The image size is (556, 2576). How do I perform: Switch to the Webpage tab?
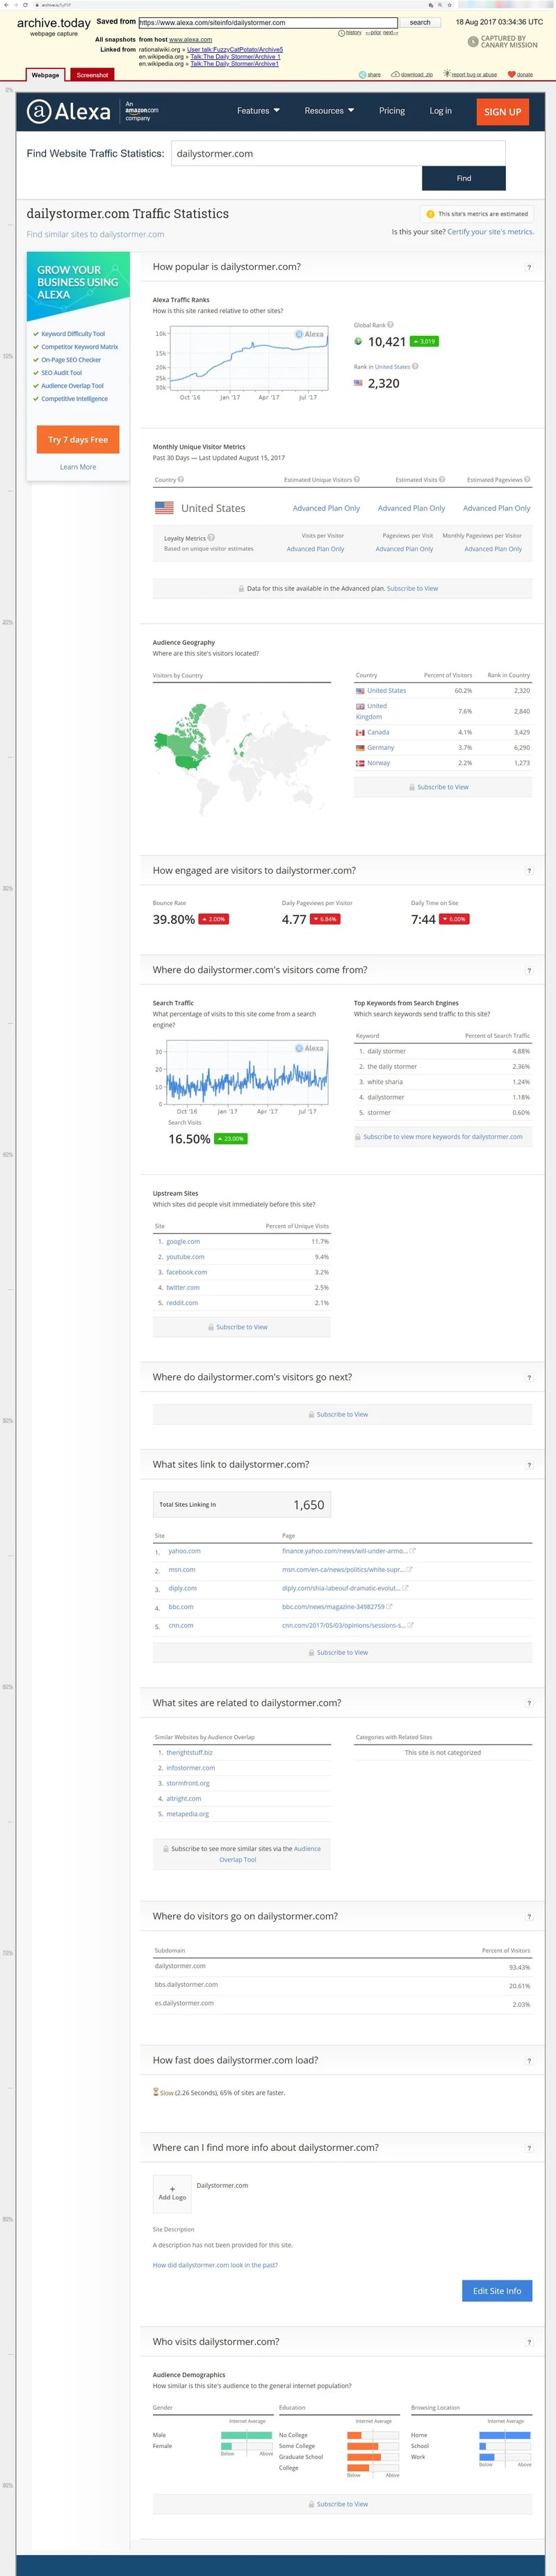[45, 75]
